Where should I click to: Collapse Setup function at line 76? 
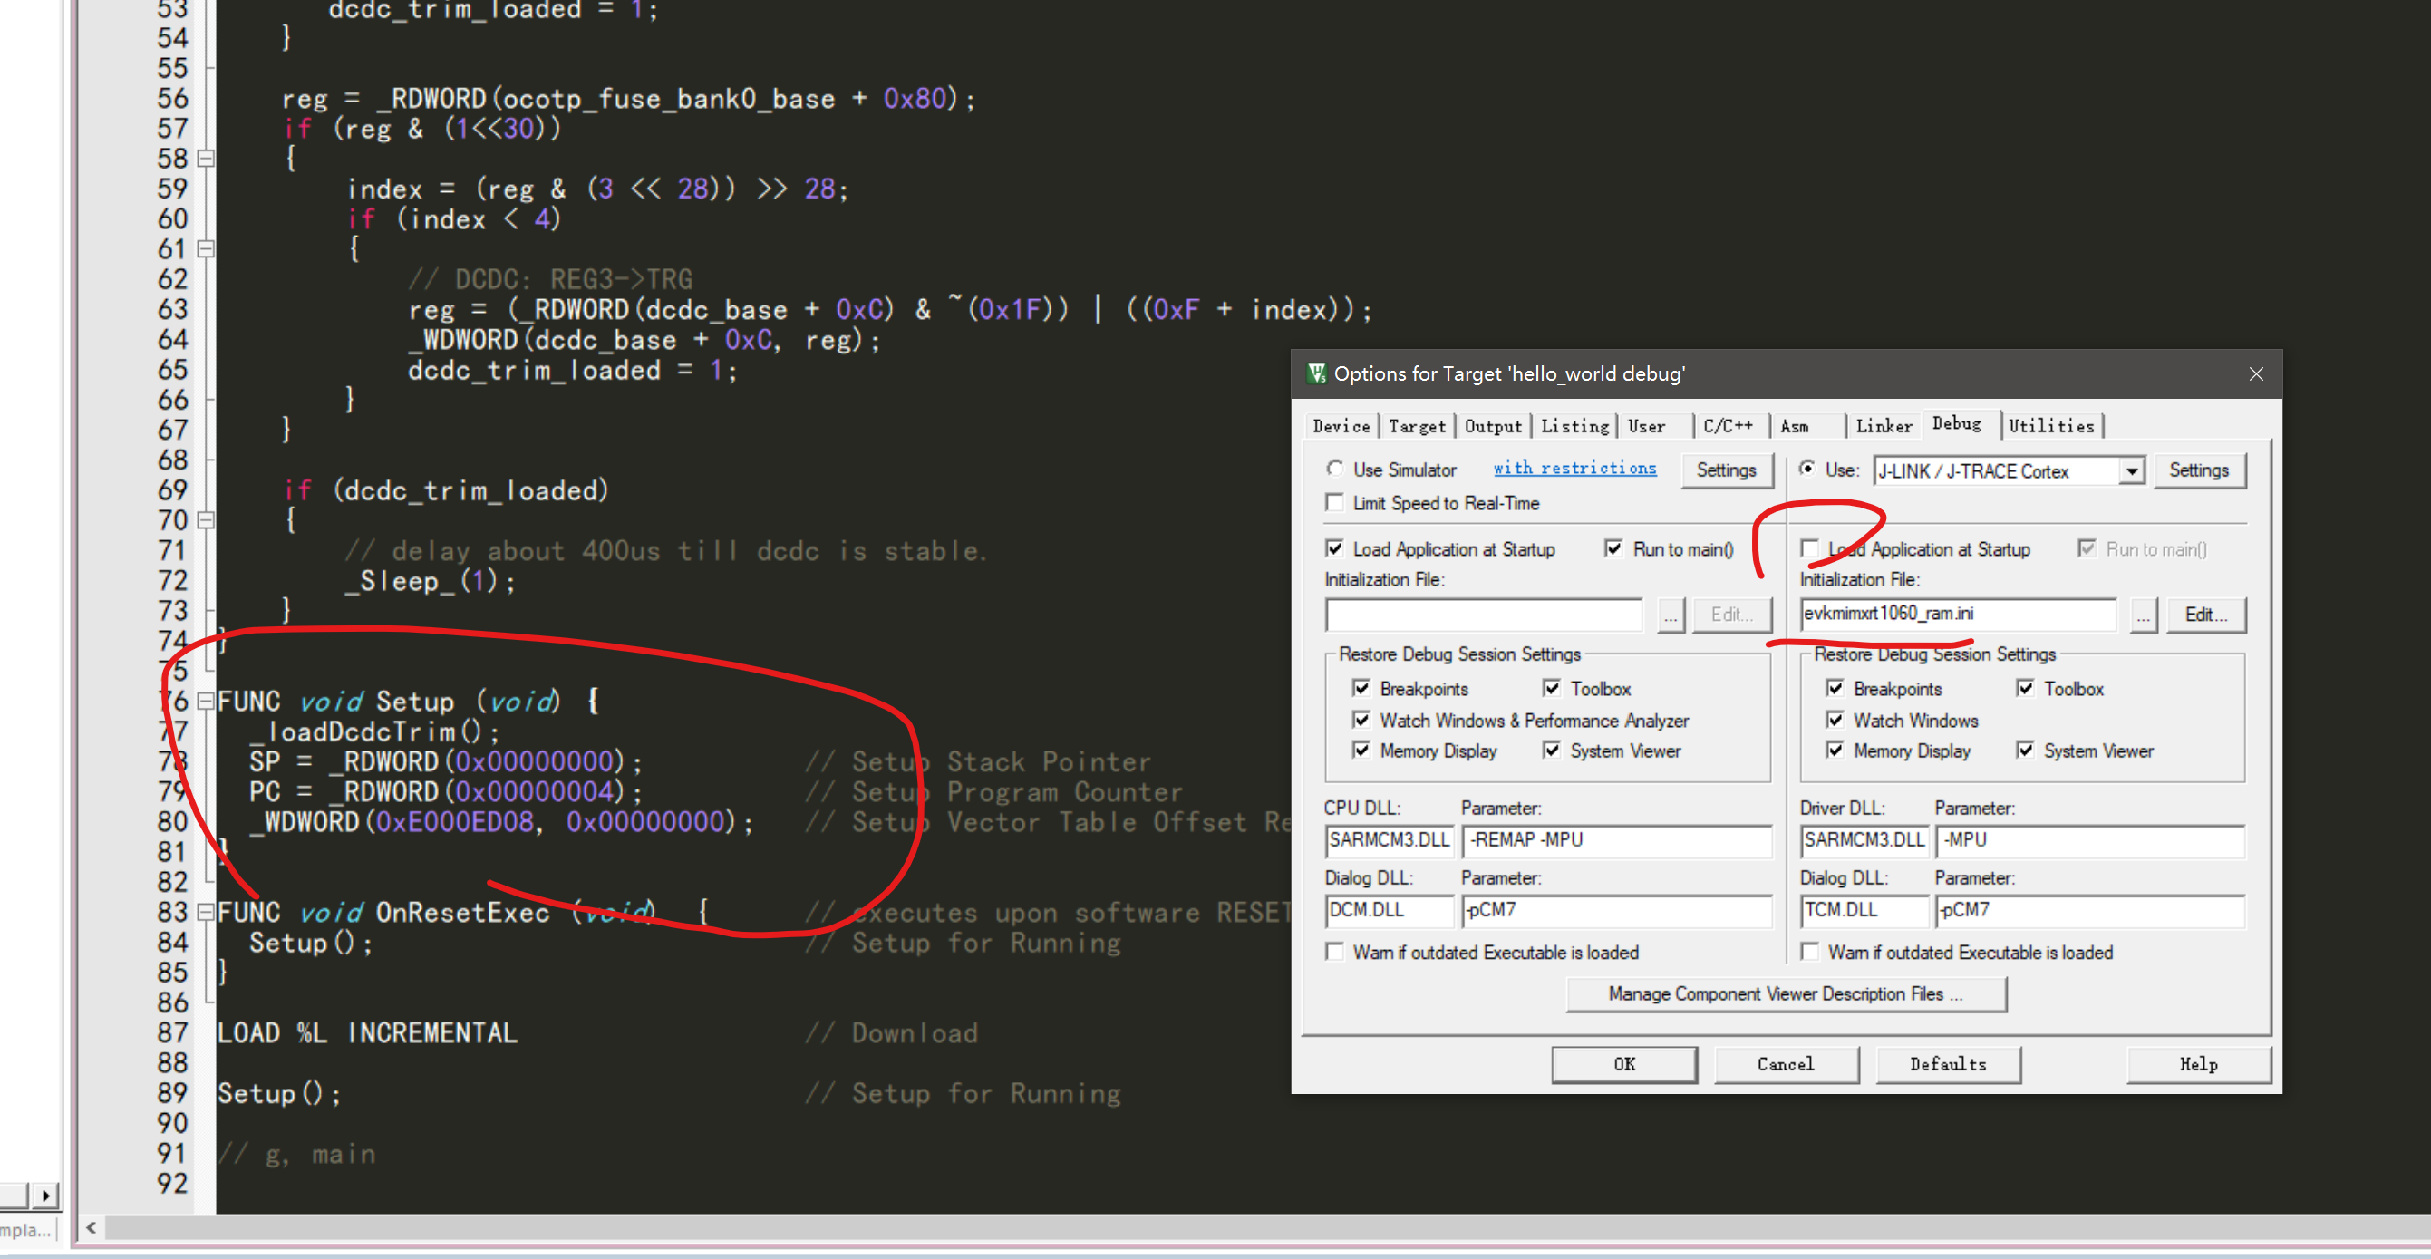coord(206,702)
